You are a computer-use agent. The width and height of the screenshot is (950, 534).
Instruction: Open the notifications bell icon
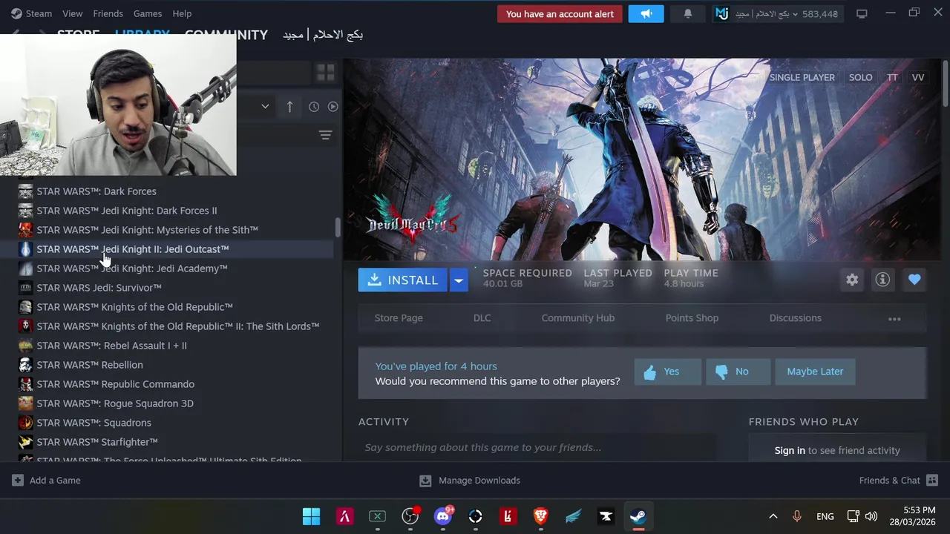tap(687, 13)
